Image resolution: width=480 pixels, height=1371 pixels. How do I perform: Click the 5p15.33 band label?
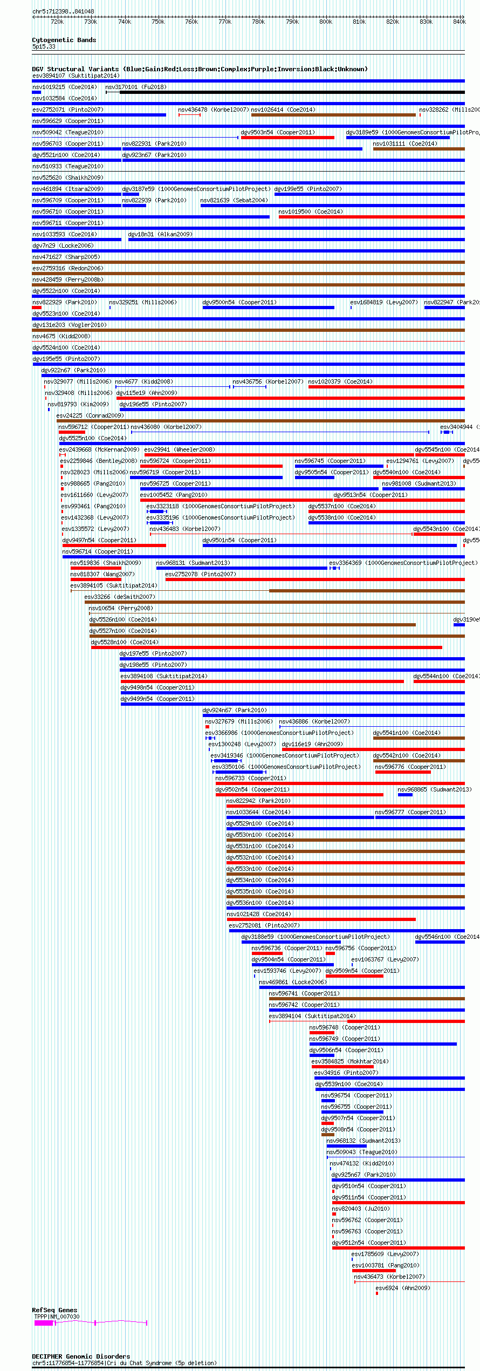tap(44, 46)
